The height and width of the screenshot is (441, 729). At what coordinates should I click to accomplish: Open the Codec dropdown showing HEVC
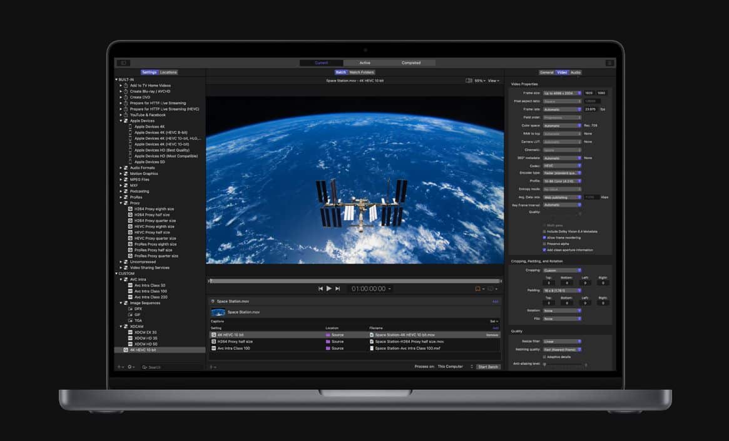562,166
